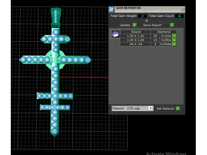Viewport: 207px width, 155px height.
Task: Click the Set Material label button
Action: coord(165,108)
